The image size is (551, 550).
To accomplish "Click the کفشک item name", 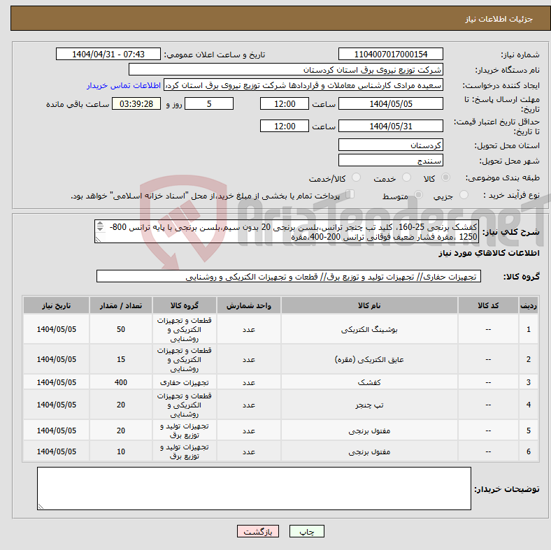I will (369, 382).
